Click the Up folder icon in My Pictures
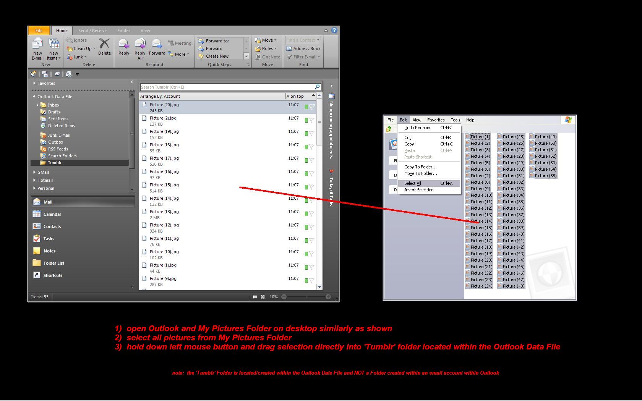Screen dimensions: 642x401 389,129
